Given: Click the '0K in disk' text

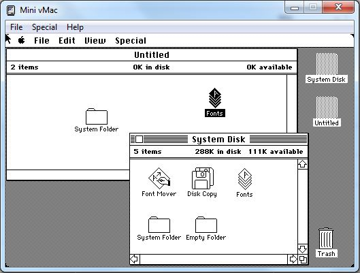Looking at the screenshot, I should coord(151,67).
